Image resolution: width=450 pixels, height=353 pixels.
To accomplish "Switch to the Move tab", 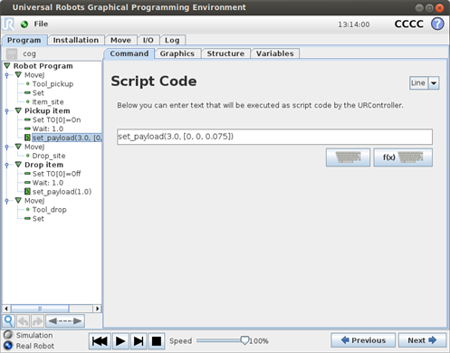I will (120, 40).
